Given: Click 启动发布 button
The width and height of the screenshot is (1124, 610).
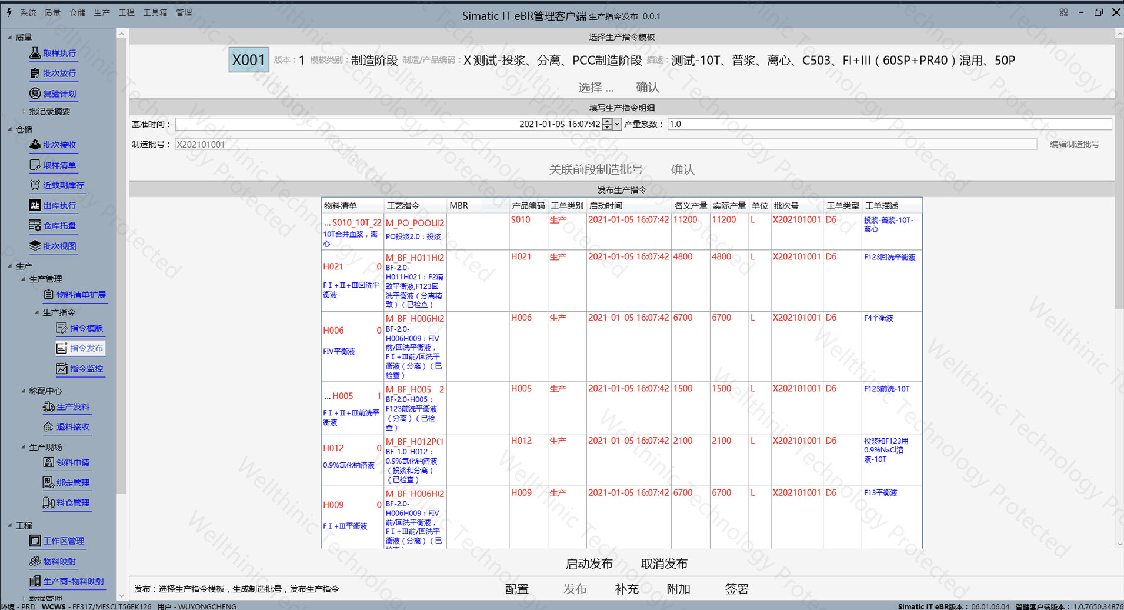Looking at the screenshot, I should click(589, 564).
